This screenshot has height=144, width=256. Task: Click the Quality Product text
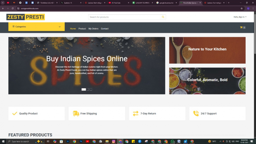(28, 113)
